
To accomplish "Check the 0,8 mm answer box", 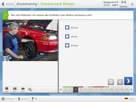I will 67,28.
